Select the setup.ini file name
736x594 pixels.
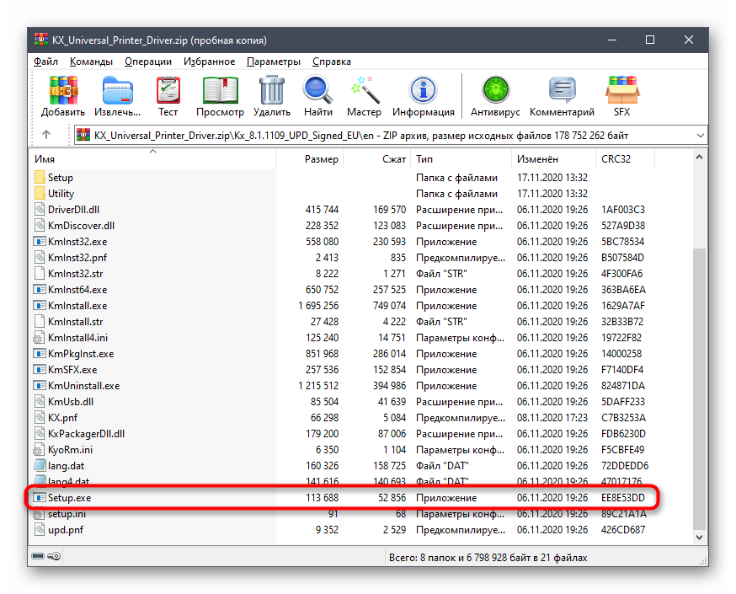click(x=67, y=514)
